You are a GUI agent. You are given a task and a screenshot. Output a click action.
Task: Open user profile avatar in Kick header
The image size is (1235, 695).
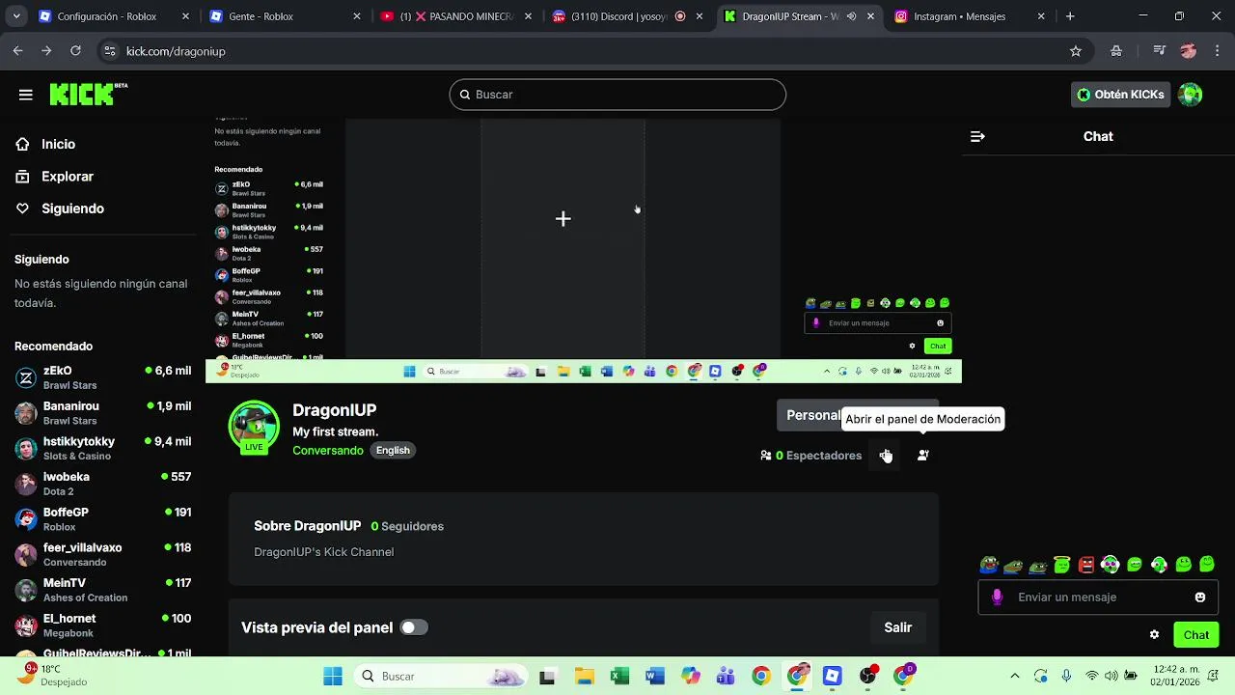point(1191,95)
